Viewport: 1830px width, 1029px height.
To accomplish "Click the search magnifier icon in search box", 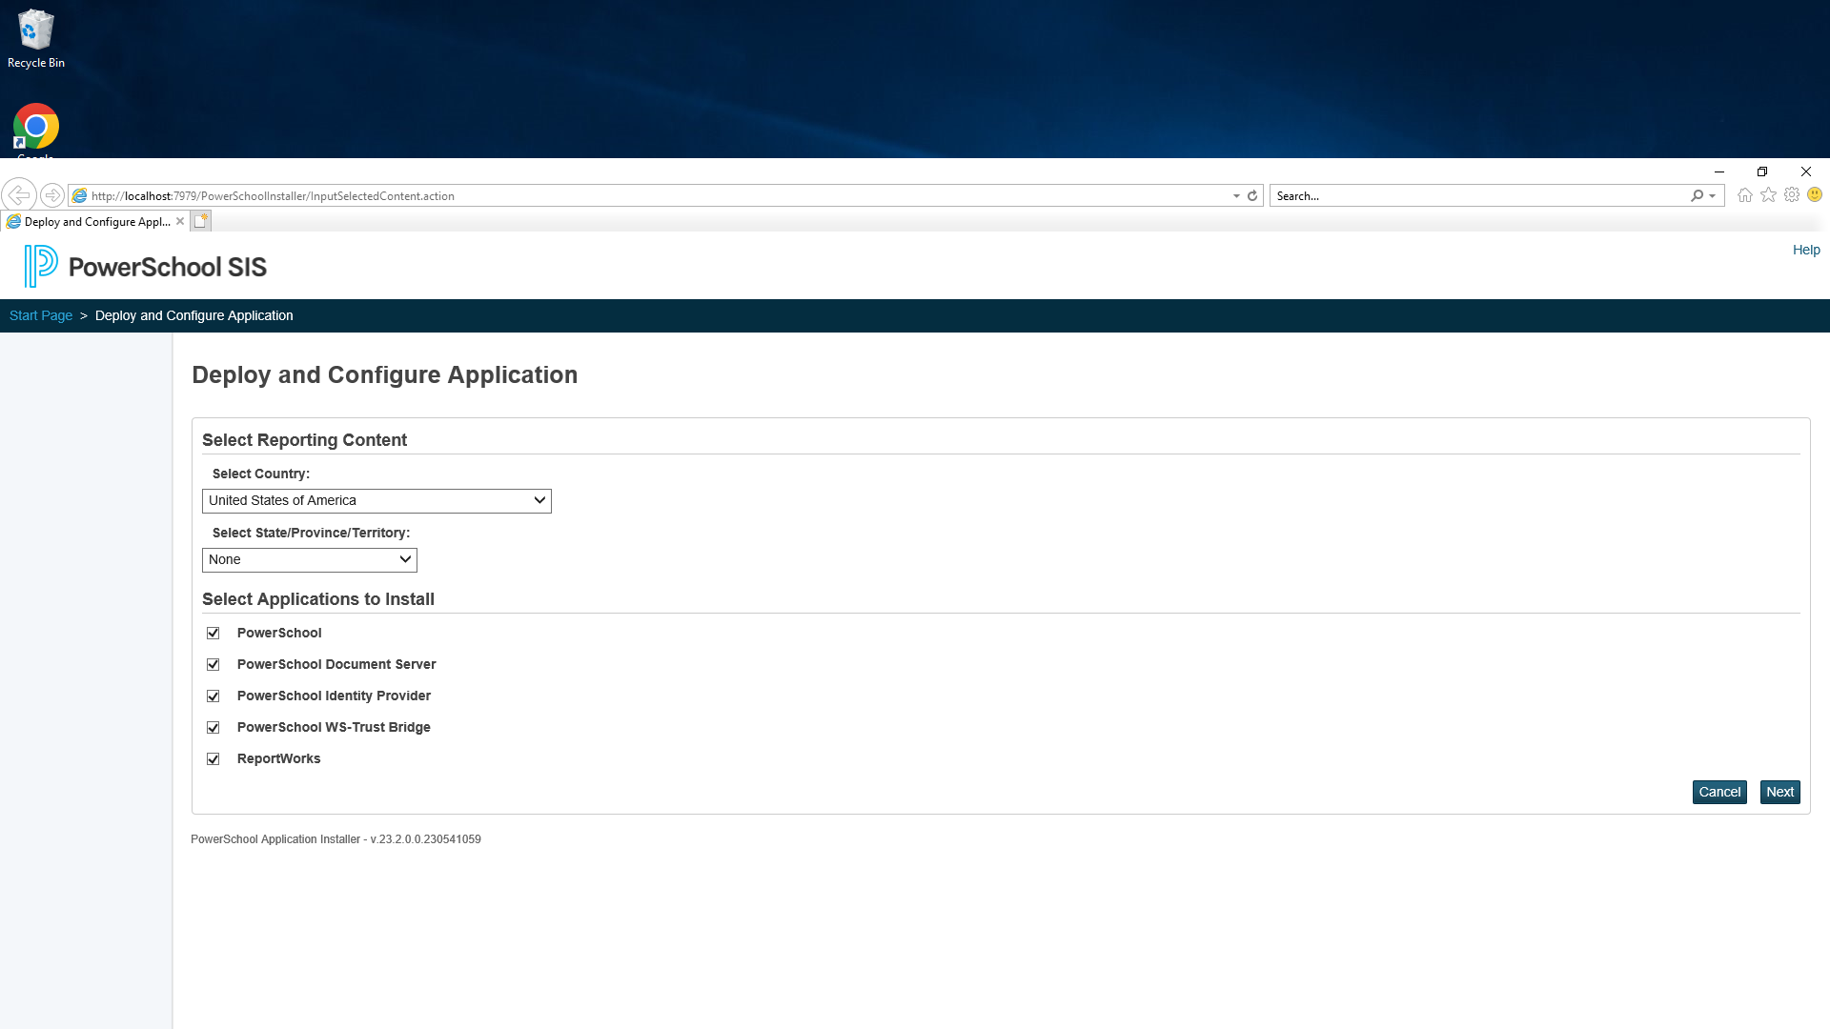I will tap(1697, 195).
